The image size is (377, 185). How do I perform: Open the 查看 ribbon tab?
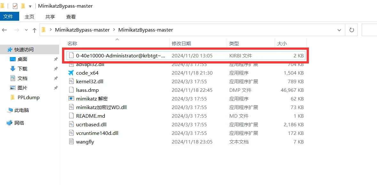tap(71, 17)
